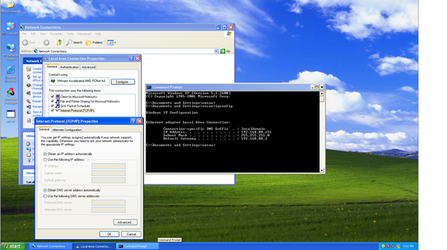
Task: Toggle the Folders pane toolbar button
Action: point(94,42)
